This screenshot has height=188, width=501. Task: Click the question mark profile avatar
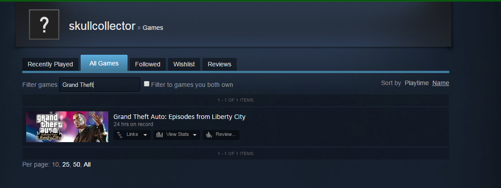44,25
